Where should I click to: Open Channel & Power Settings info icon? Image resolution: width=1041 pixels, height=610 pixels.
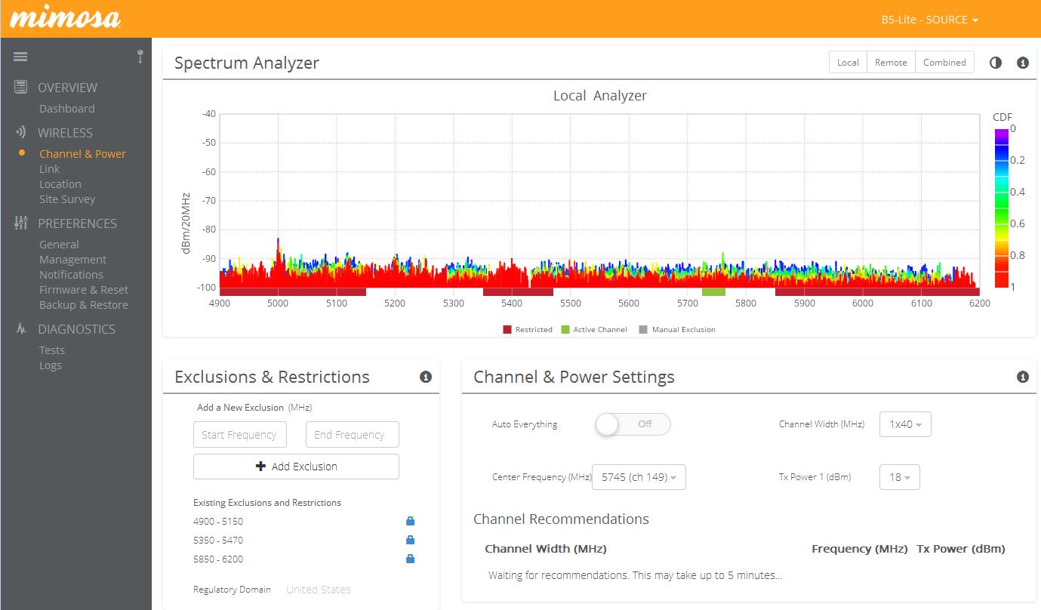click(x=1023, y=377)
